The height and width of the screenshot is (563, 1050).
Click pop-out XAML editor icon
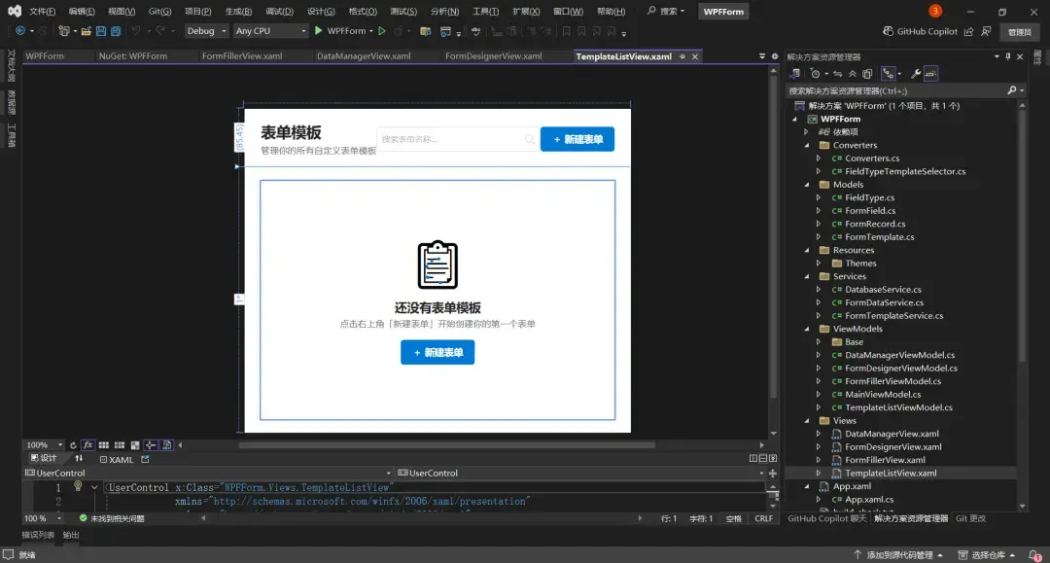[x=145, y=459]
